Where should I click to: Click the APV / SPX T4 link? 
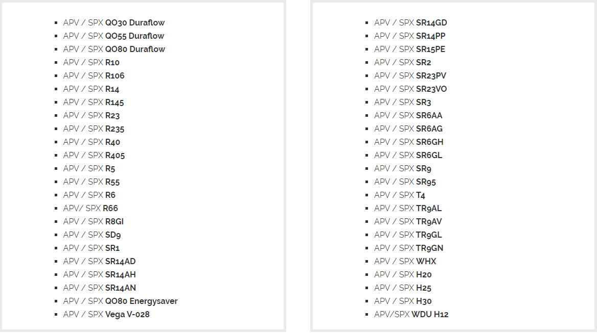pos(400,195)
